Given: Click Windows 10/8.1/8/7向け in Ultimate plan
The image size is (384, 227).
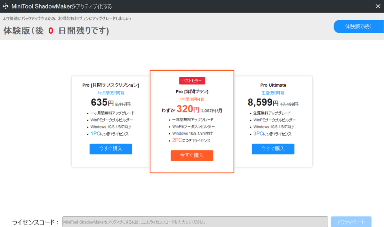Looking at the screenshot, I should (x=274, y=127).
